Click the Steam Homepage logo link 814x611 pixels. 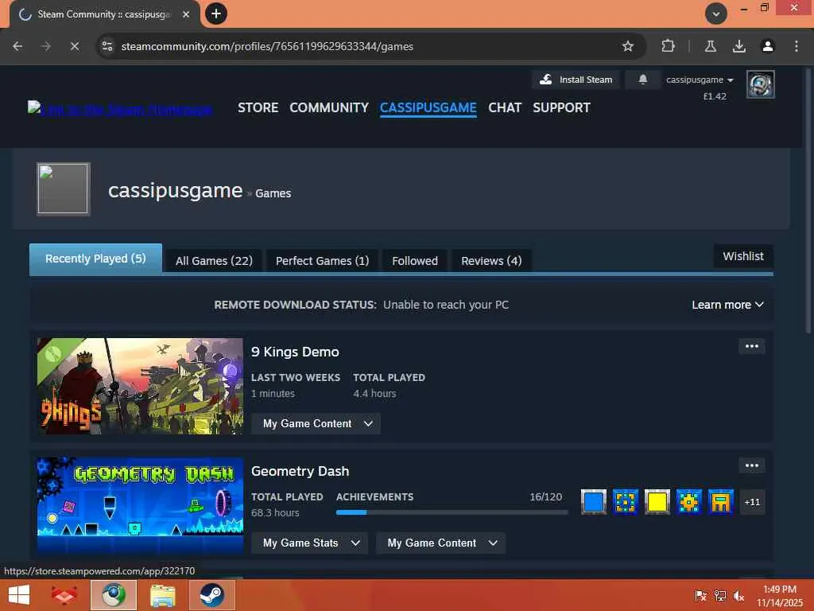(x=120, y=109)
